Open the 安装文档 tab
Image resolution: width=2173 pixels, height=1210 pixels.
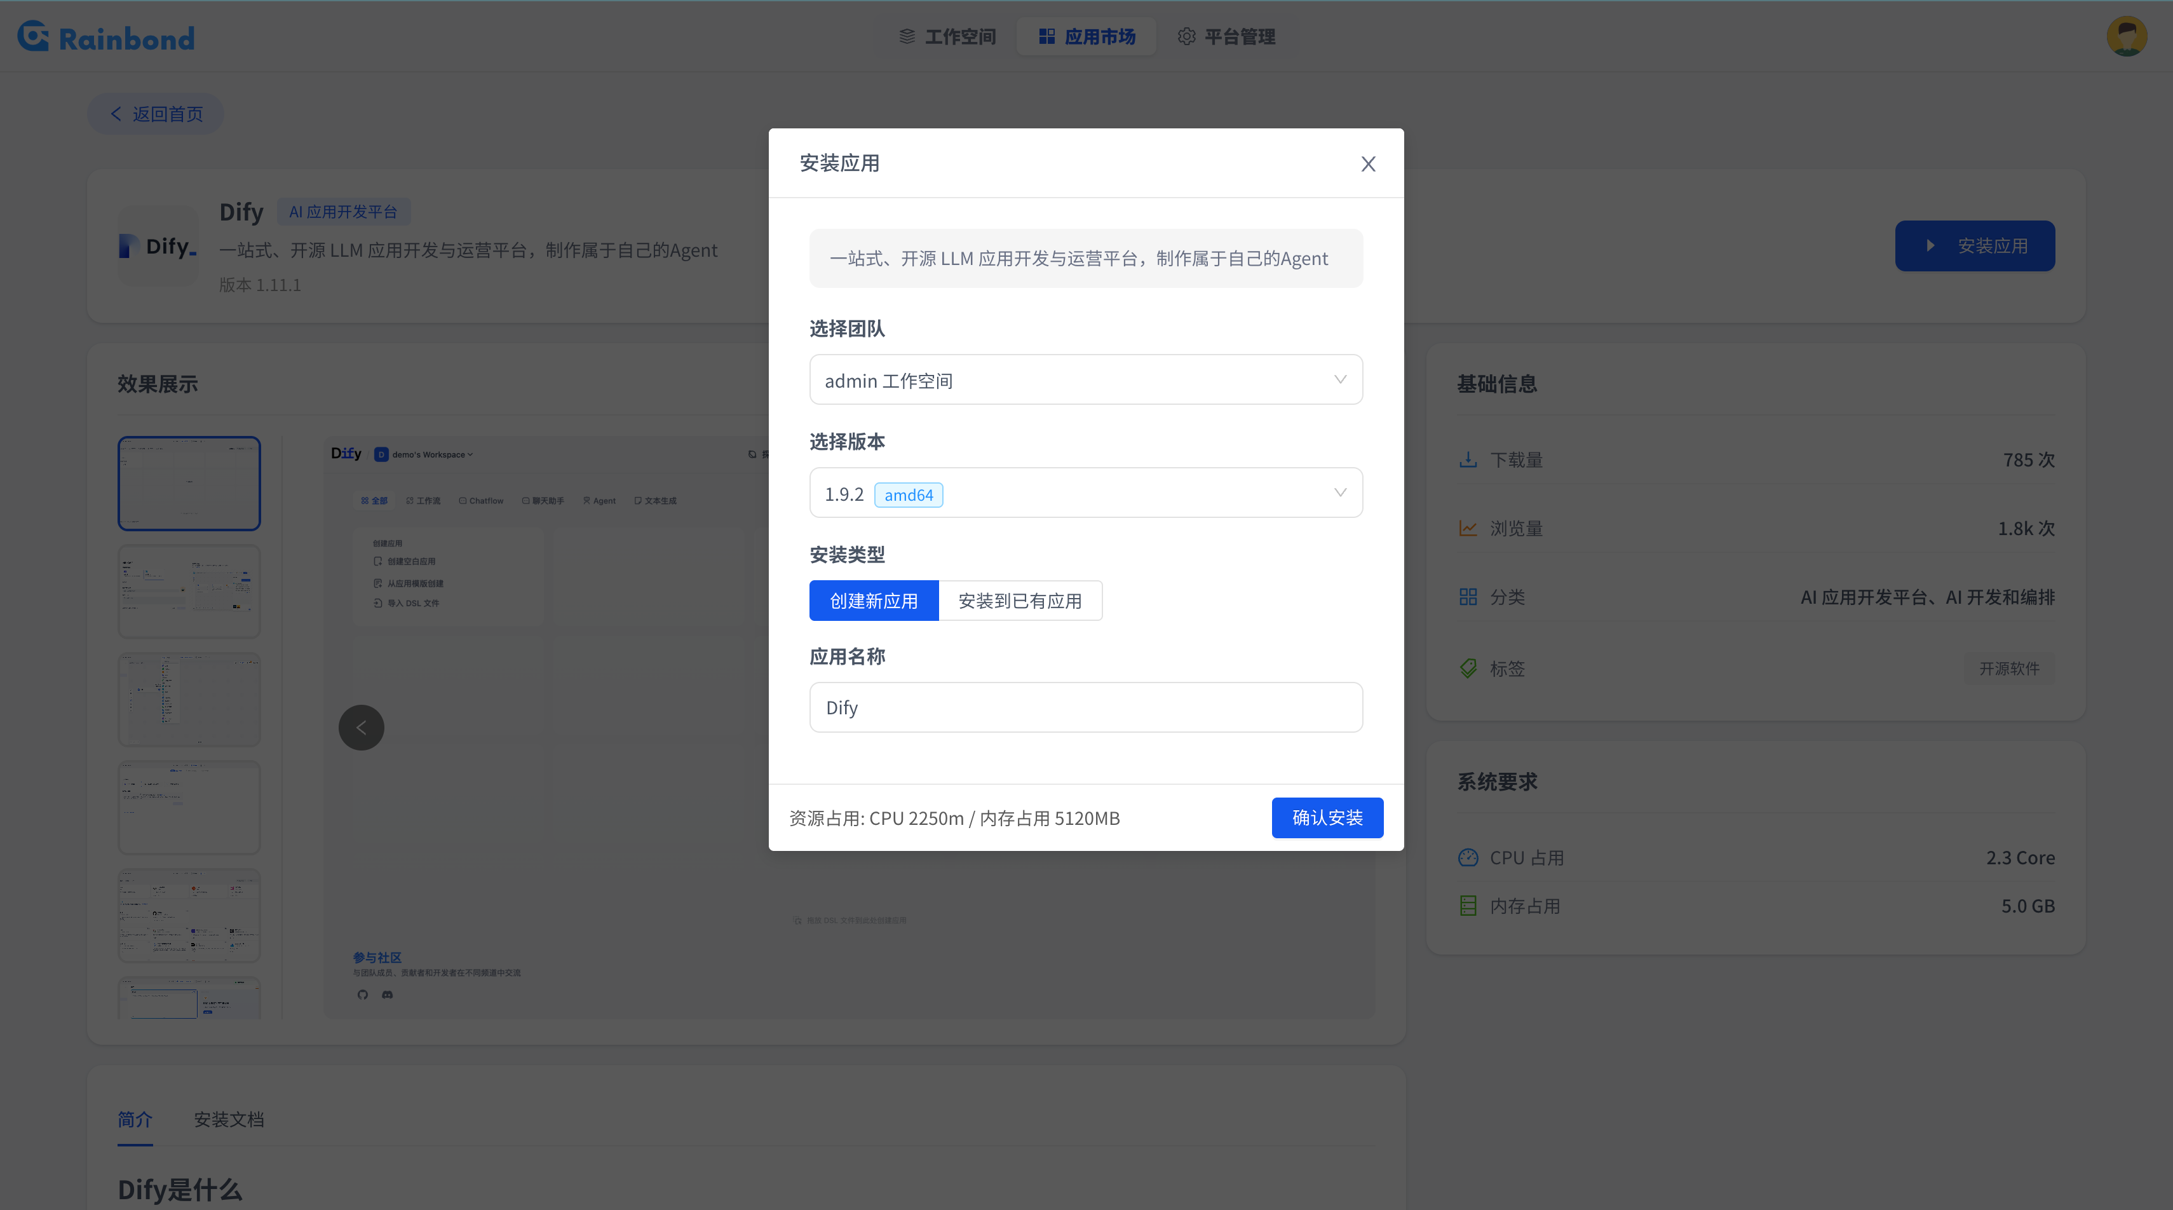click(229, 1120)
